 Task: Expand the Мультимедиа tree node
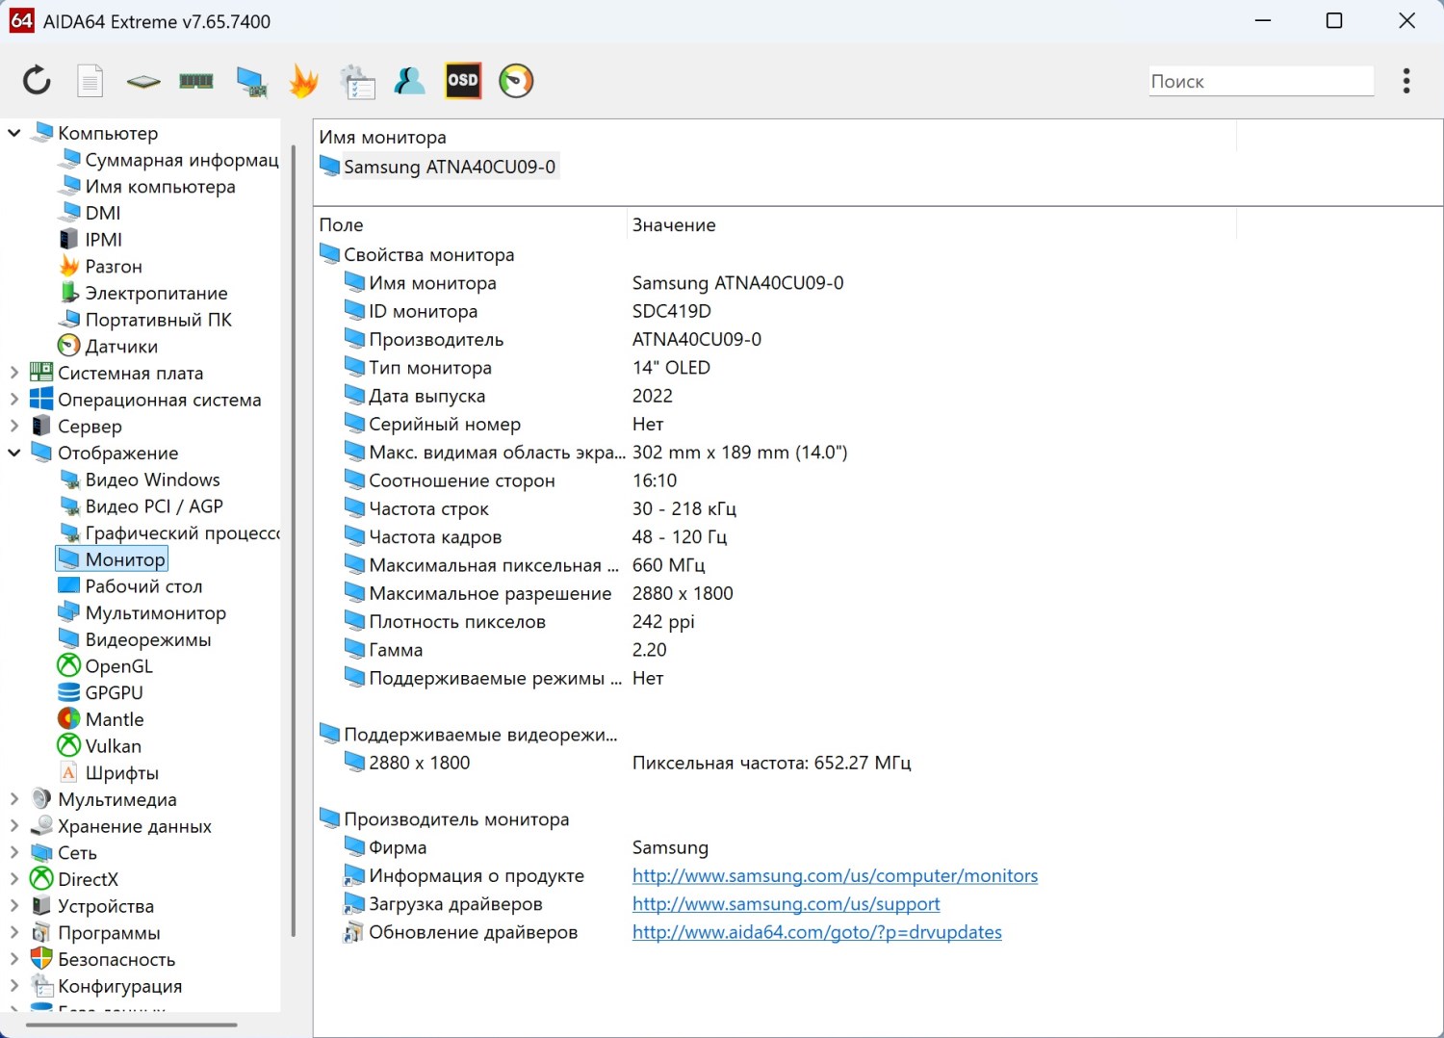[14, 799]
